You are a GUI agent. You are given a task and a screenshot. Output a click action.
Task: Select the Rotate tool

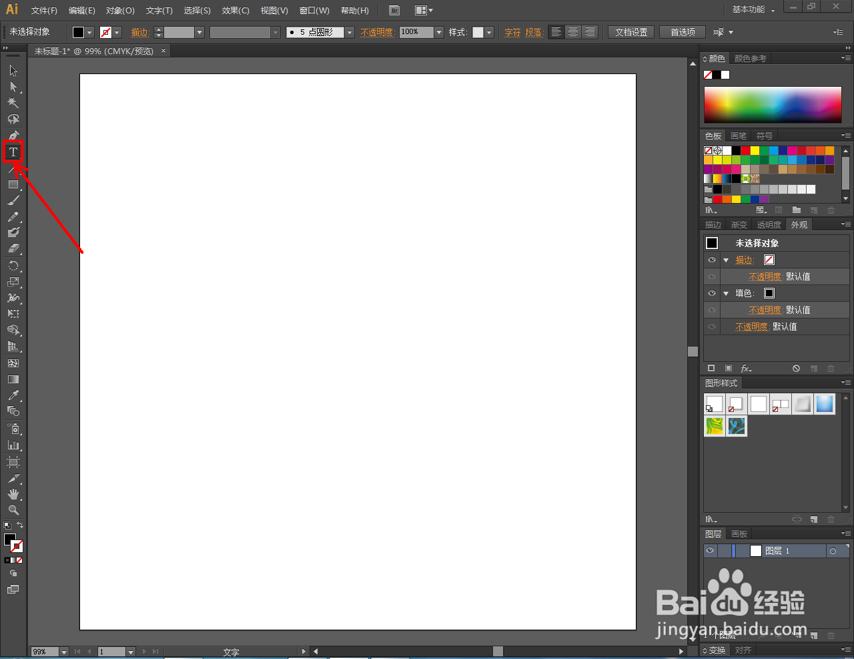13,266
